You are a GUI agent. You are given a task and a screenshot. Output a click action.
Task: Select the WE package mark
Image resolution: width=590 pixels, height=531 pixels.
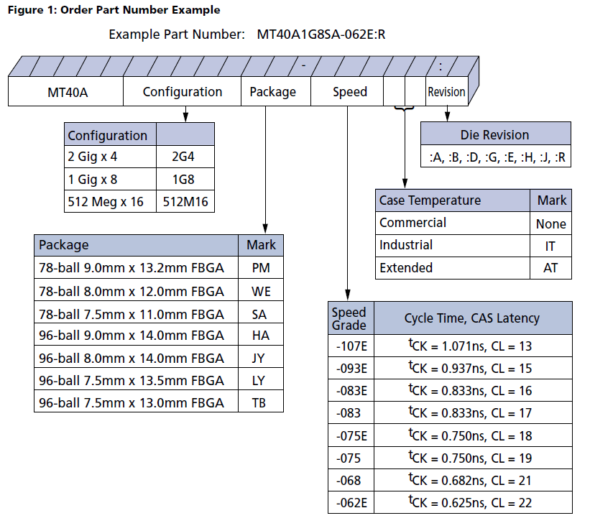click(261, 290)
